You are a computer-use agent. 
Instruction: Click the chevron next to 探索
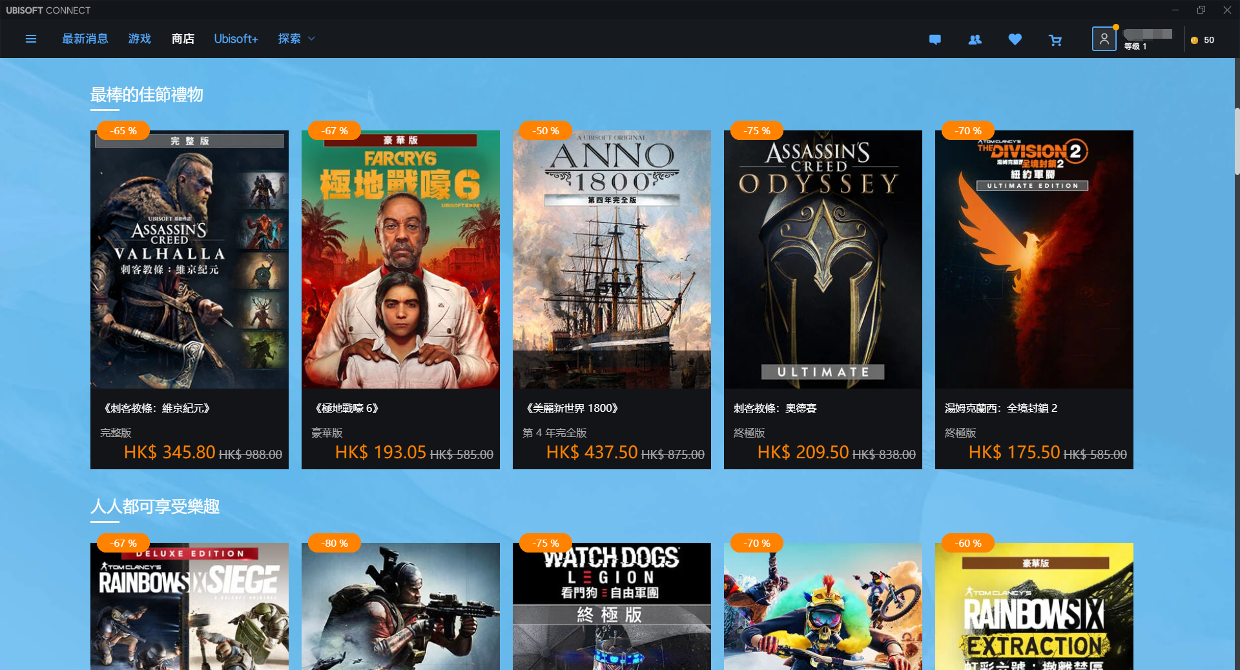click(312, 39)
